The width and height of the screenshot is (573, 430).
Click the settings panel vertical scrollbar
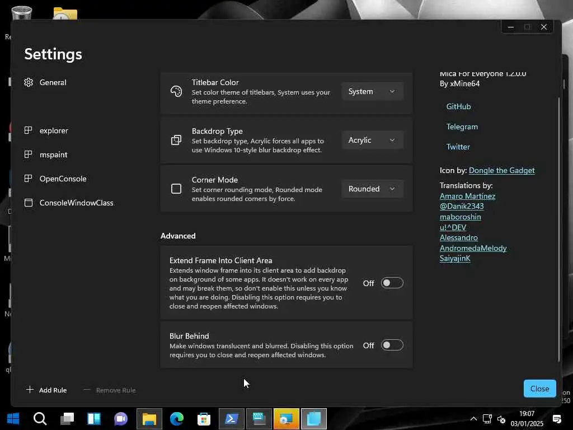tap(559, 228)
